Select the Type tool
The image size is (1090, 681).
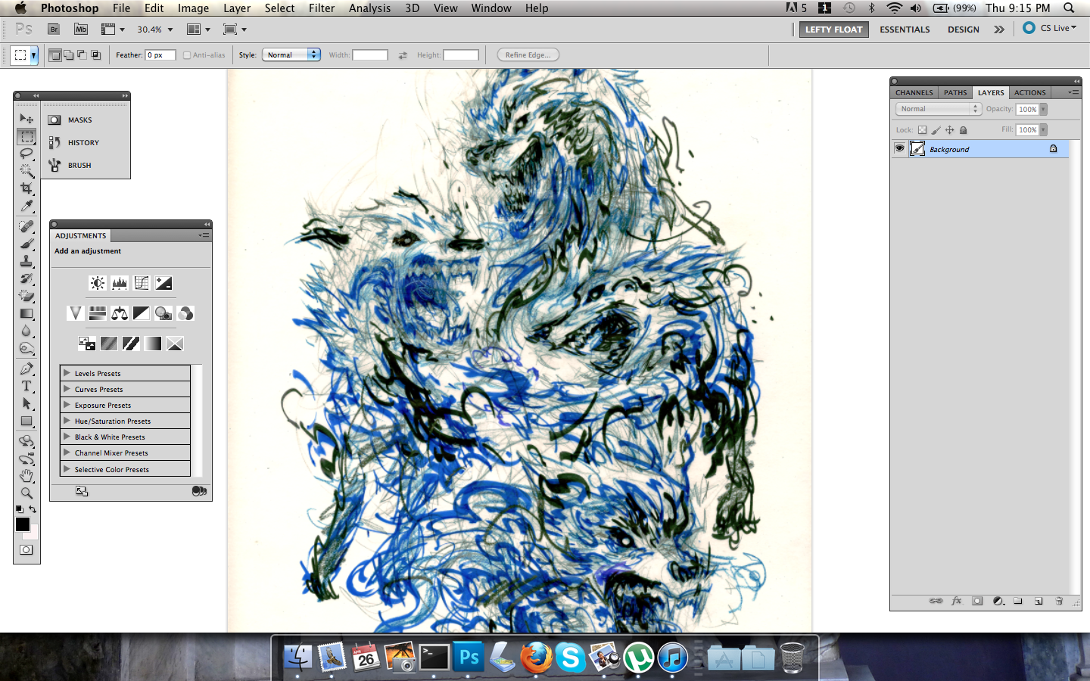point(26,386)
